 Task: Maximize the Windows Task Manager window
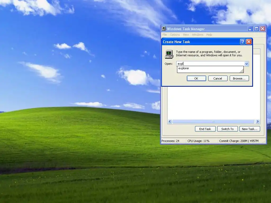[256, 29]
